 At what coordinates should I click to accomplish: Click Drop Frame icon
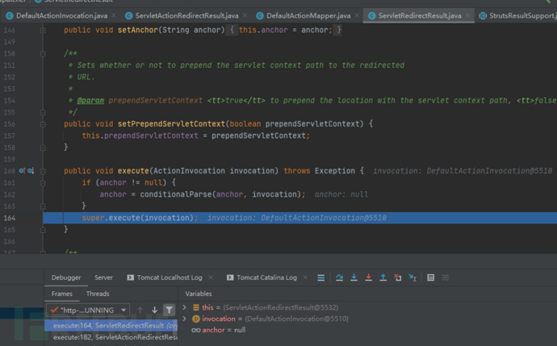(397, 277)
